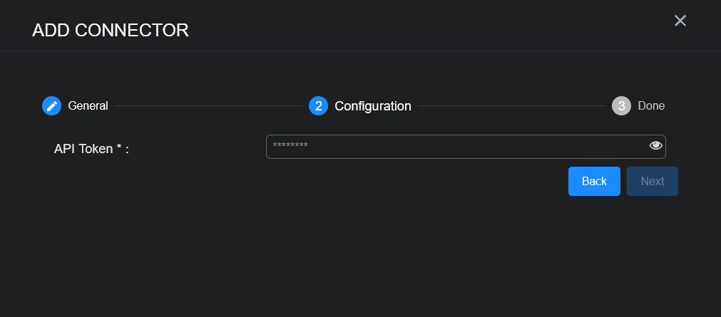Click progress line between General and Configuration
Image resolution: width=721 pixels, height=317 pixels.
click(208, 106)
